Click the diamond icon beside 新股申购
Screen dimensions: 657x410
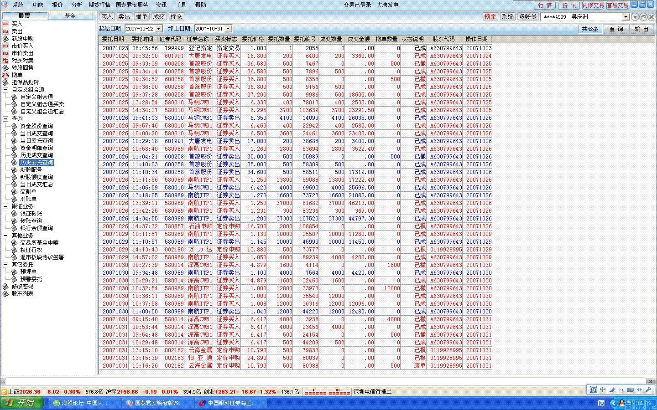pos(5,38)
